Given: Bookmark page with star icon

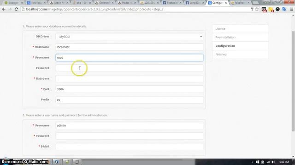Looking at the screenshot, I should point(257,9).
